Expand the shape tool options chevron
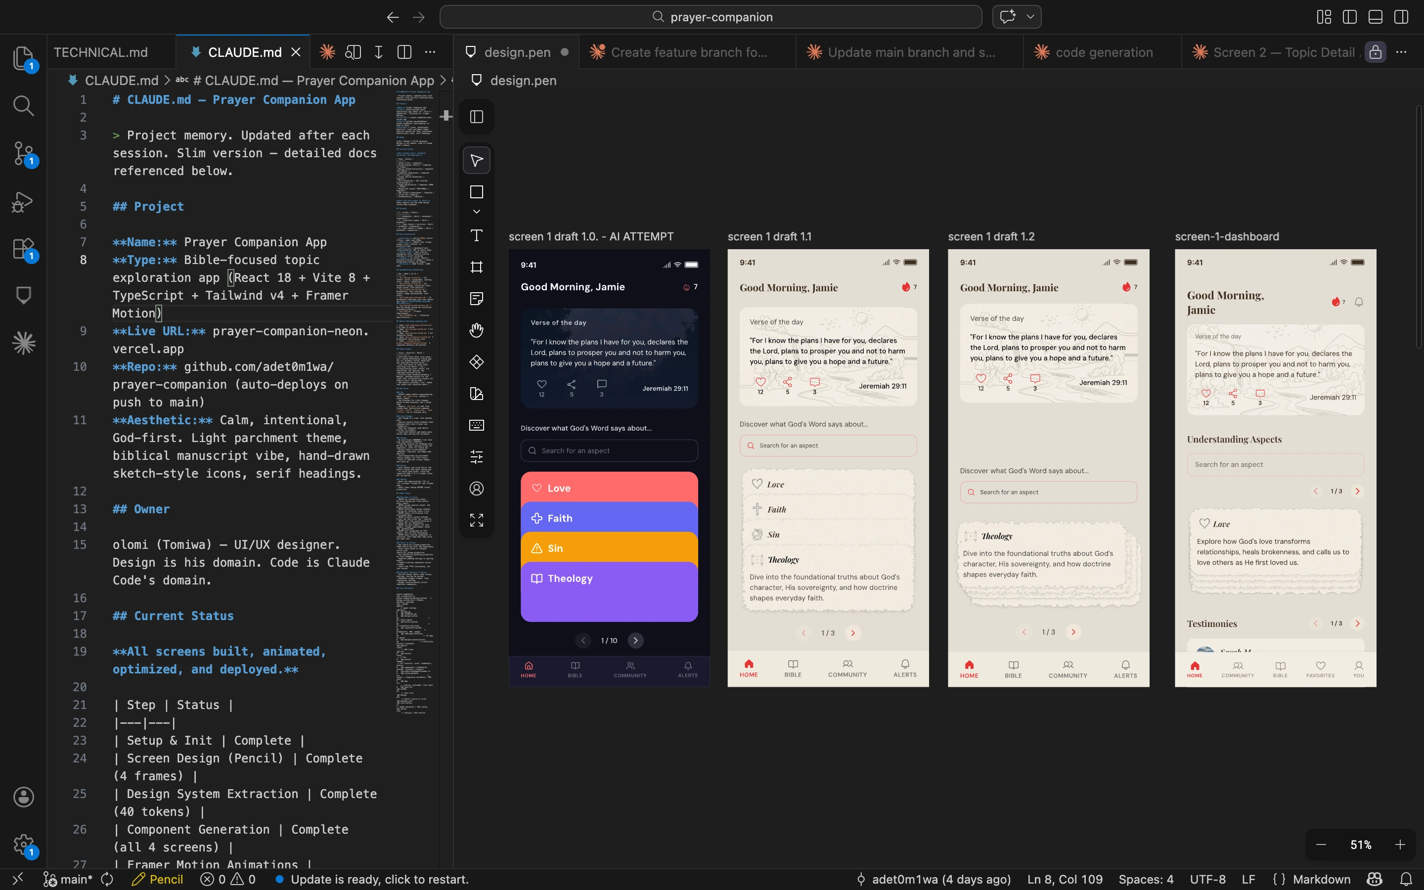 [476, 211]
